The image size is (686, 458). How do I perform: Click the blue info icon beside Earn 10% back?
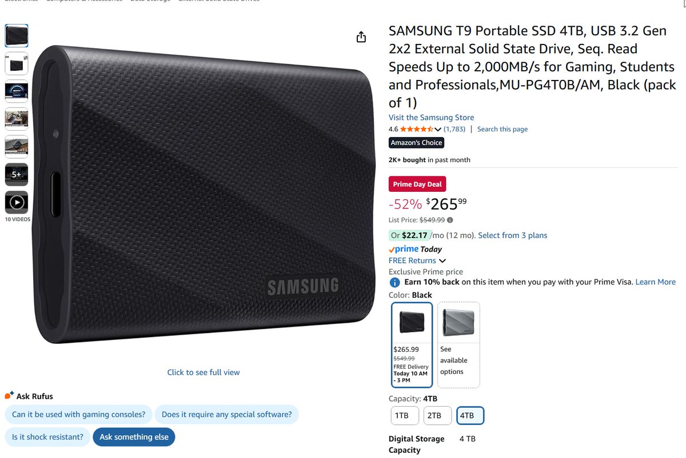tap(394, 282)
